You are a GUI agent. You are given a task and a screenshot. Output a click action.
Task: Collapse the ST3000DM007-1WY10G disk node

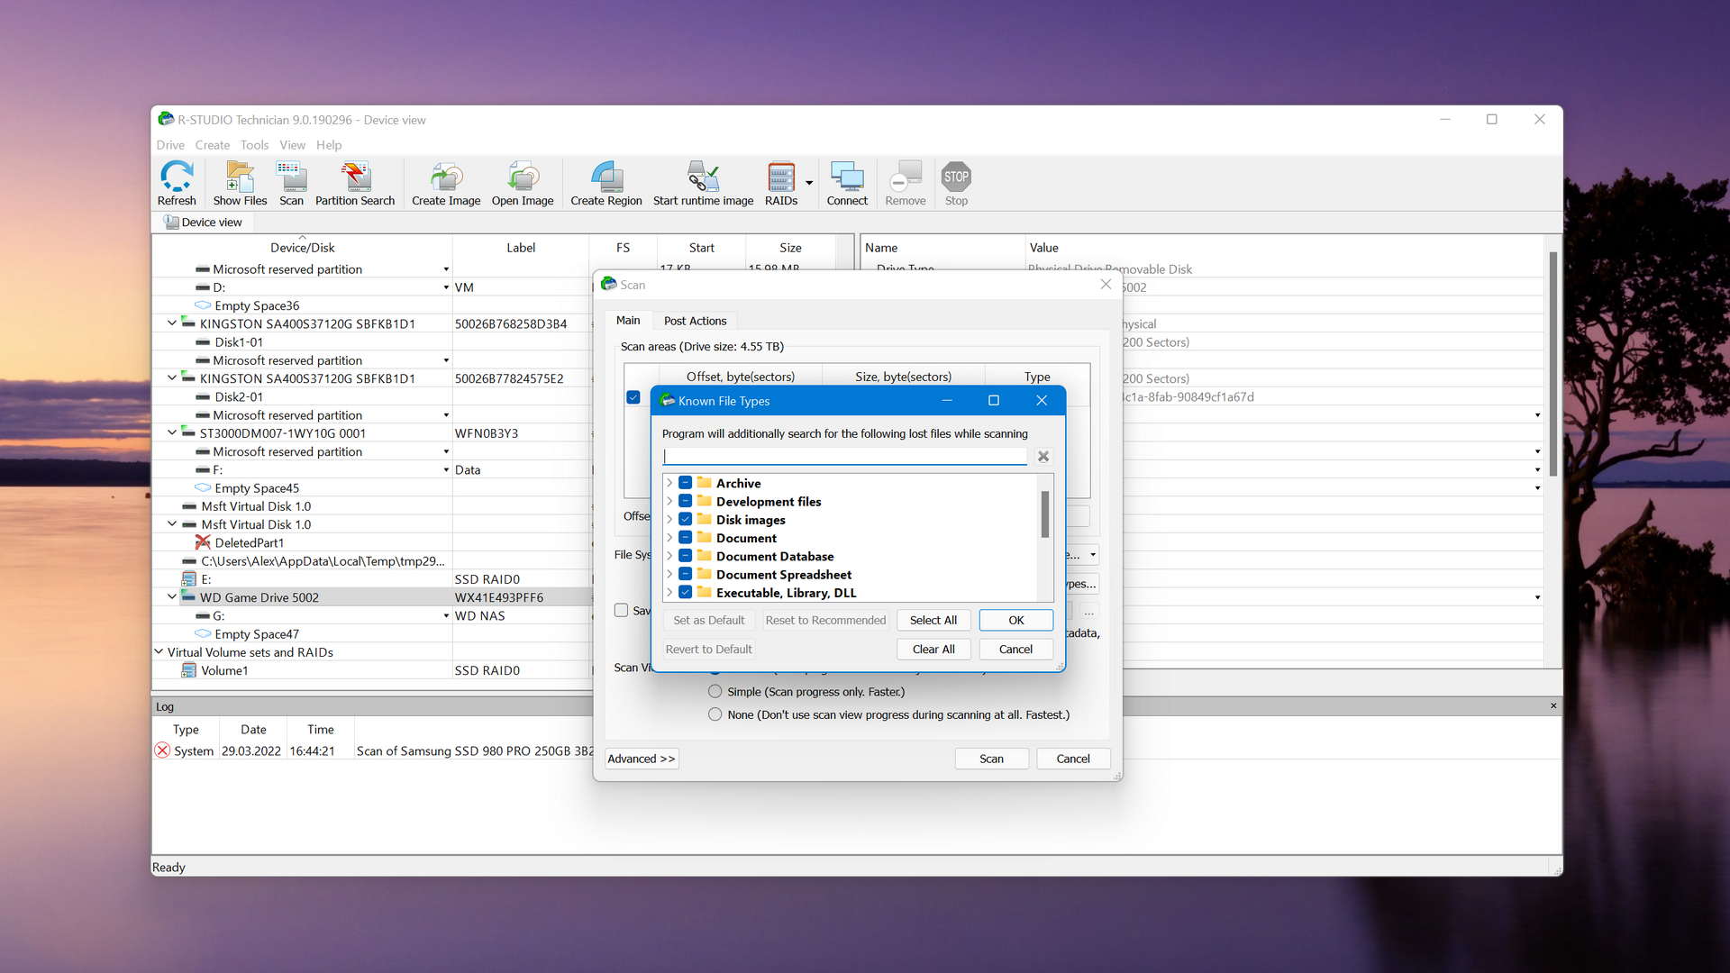click(x=172, y=432)
